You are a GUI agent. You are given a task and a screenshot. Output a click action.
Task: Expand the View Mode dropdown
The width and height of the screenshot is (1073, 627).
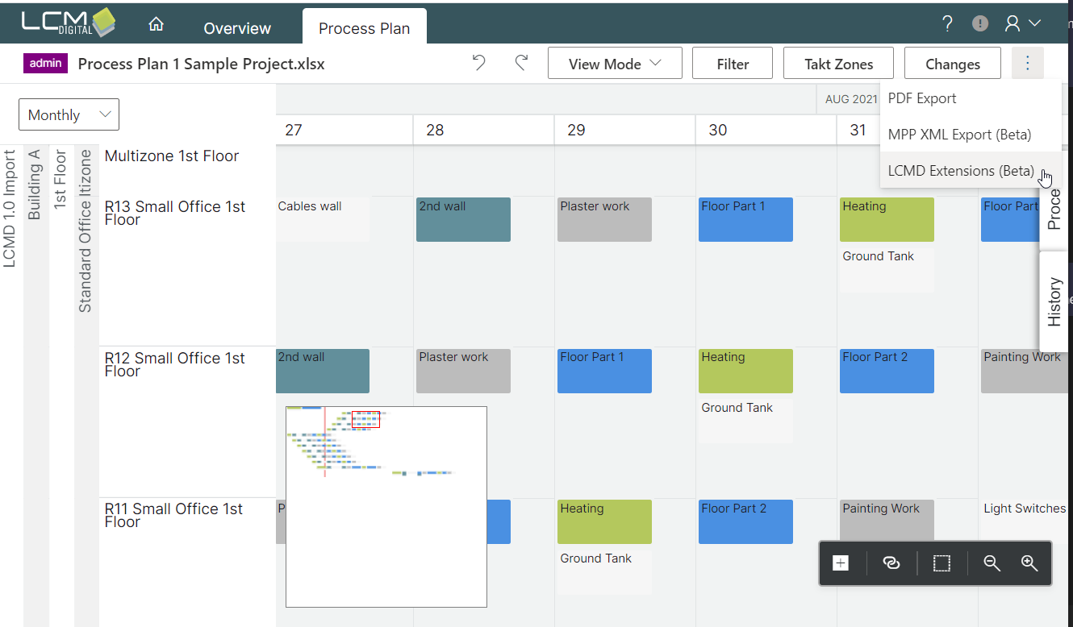click(614, 64)
